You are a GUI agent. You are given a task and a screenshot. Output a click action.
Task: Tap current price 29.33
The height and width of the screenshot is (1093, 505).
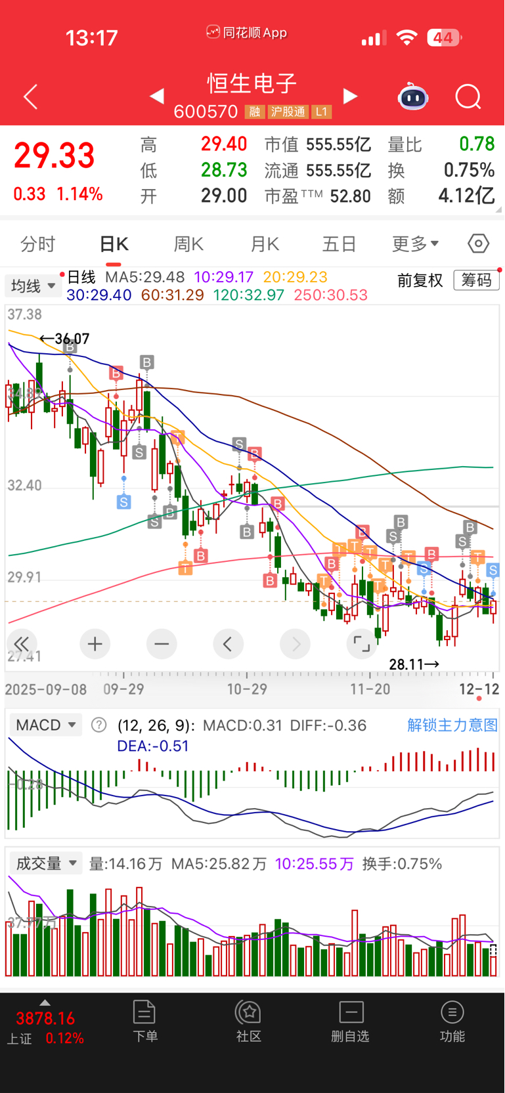tap(55, 156)
